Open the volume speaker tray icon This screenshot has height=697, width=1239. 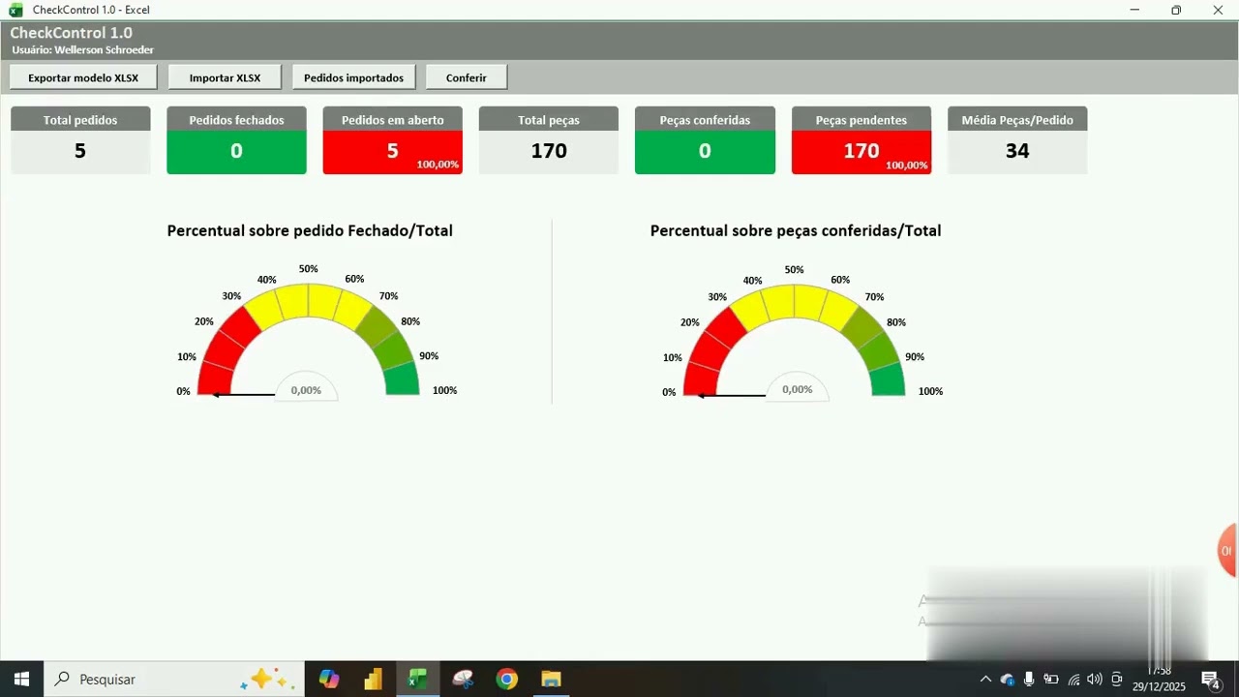(x=1095, y=679)
